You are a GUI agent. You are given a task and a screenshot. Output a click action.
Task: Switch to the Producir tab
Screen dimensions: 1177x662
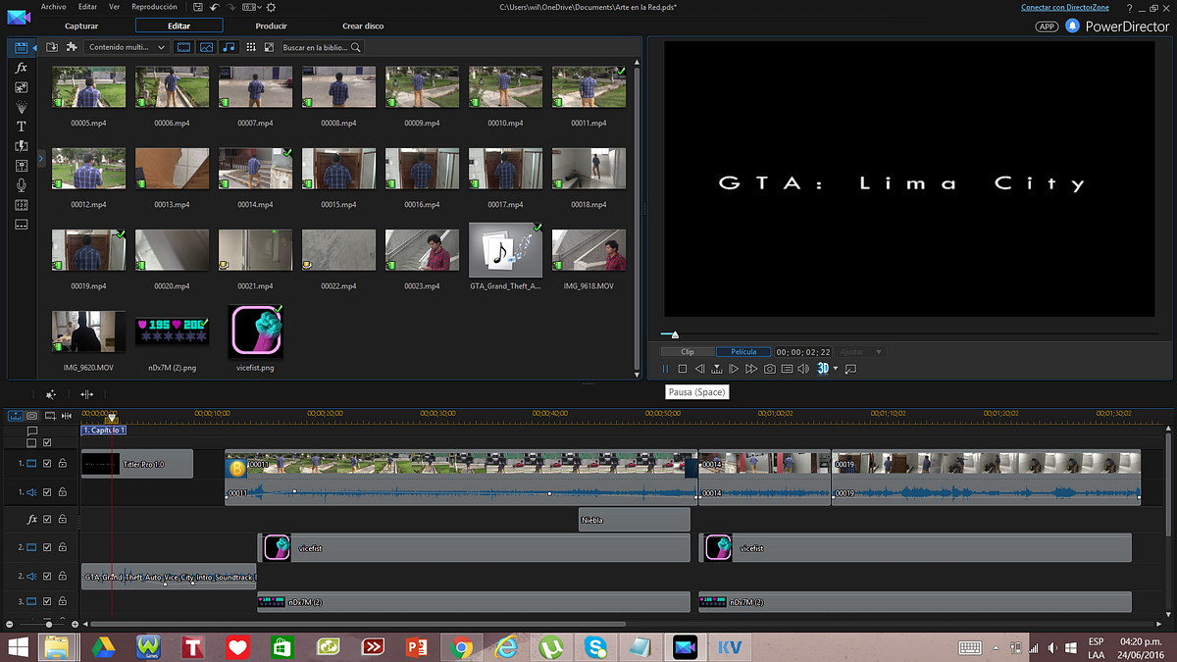[x=271, y=25]
